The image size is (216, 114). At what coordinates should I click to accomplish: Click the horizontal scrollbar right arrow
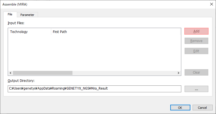tap(179, 73)
